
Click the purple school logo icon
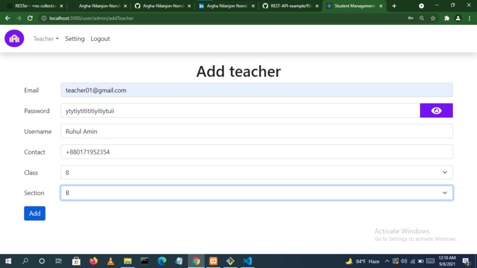tap(14, 38)
